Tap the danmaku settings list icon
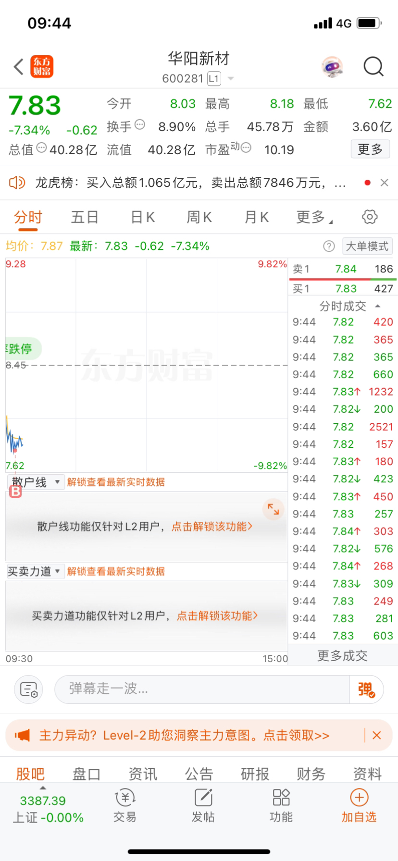This screenshot has height=861, width=398. (x=29, y=689)
